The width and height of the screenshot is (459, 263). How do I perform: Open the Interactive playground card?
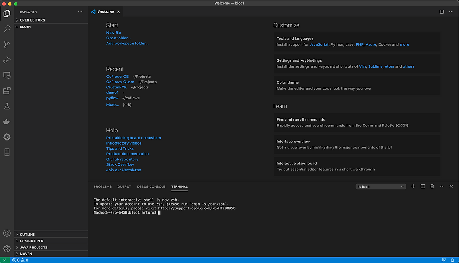pos(357,166)
